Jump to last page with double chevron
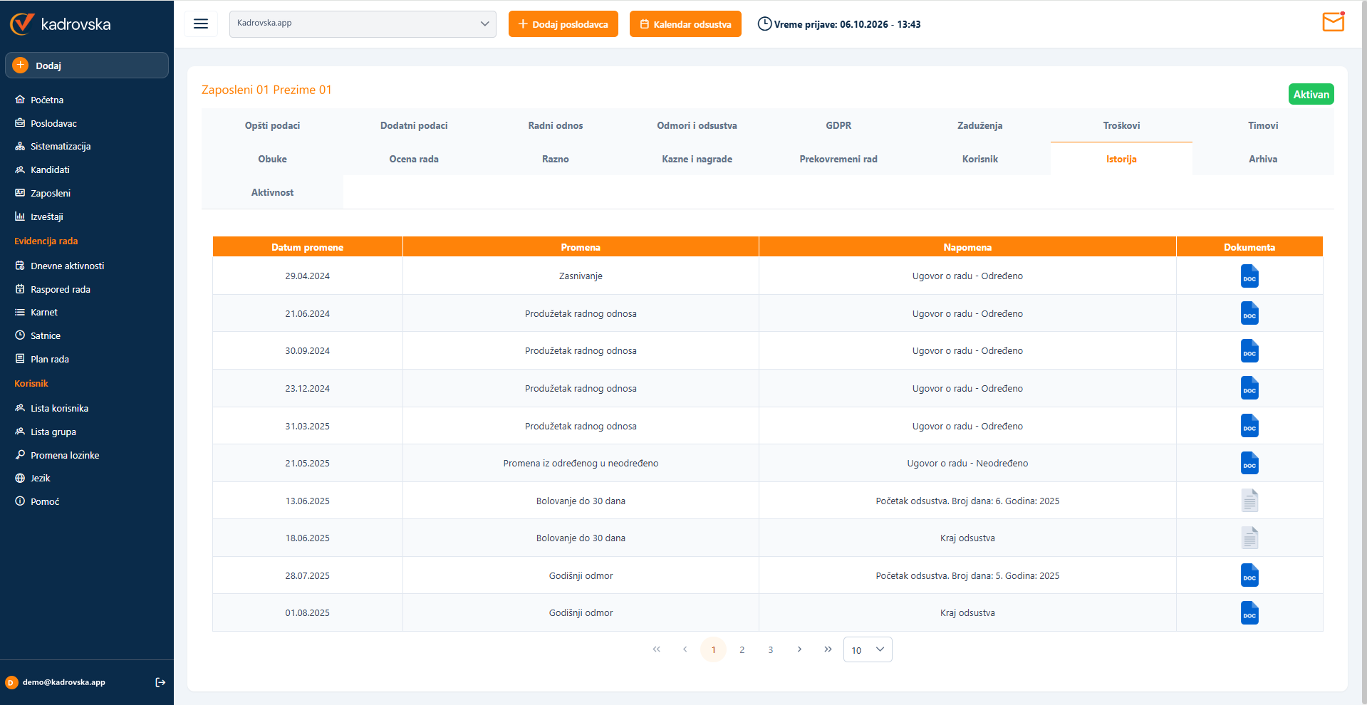 (828, 649)
